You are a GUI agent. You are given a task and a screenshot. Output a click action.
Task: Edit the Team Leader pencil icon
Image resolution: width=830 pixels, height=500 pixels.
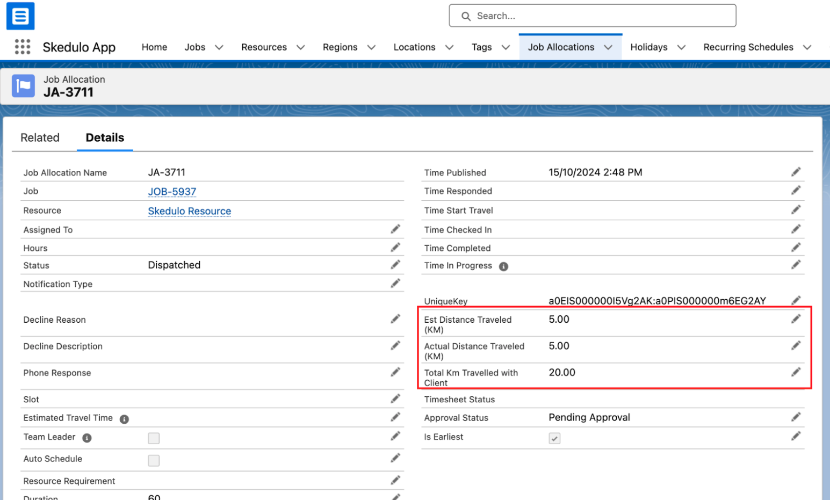[x=395, y=436]
